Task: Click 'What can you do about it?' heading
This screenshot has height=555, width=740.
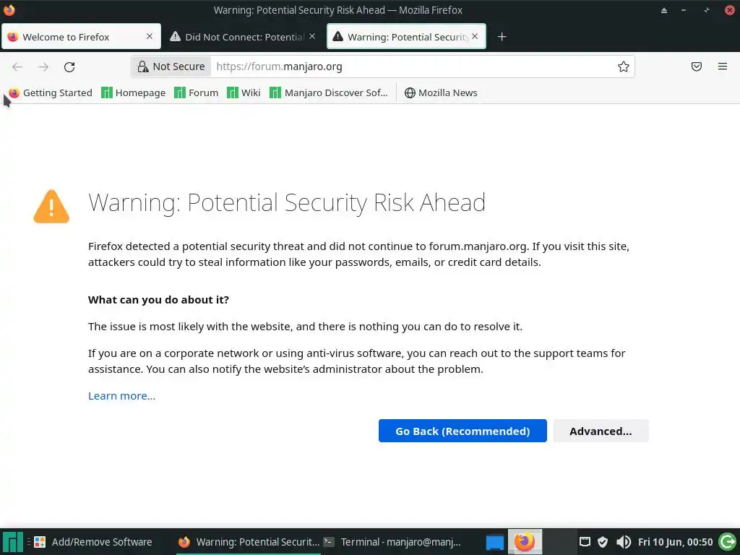Action: [158, 300]
